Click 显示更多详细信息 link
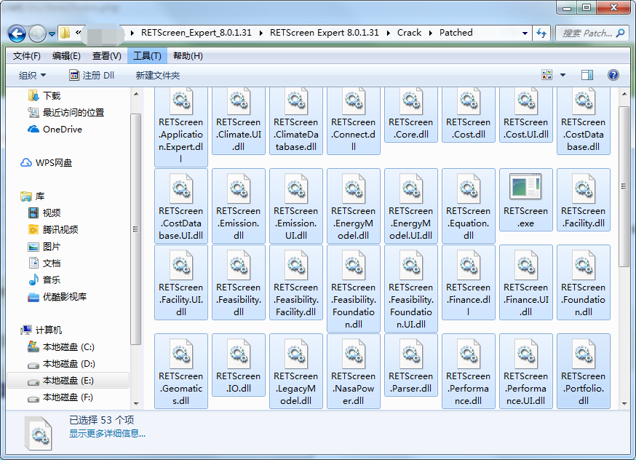 pos(107,433)
